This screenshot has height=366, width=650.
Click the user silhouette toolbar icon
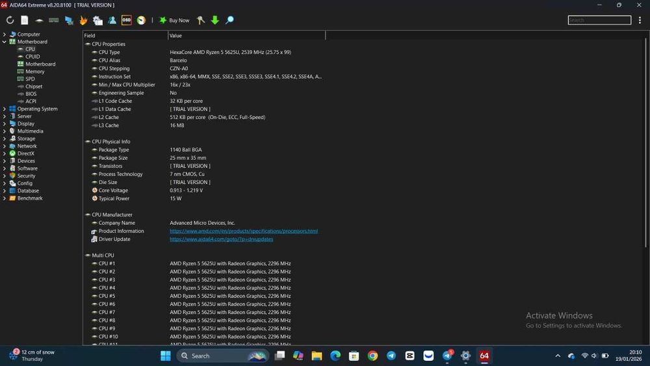point(112,20)
